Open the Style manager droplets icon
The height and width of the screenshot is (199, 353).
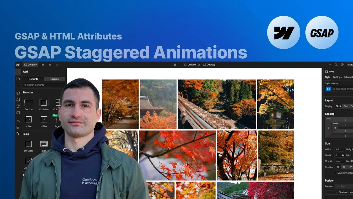coord(18,106)
